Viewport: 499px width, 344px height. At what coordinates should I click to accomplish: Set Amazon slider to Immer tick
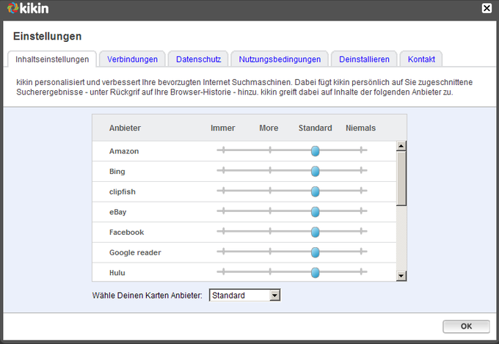click(x=223, y=150)
